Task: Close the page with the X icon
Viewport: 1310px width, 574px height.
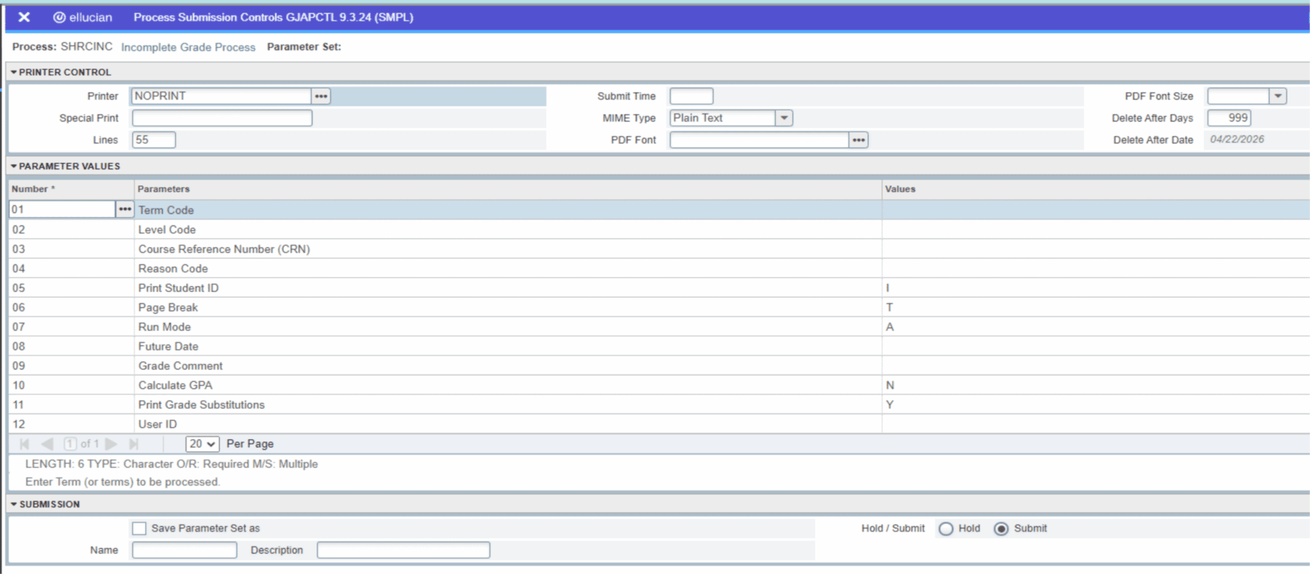Action: click(24, 17)
